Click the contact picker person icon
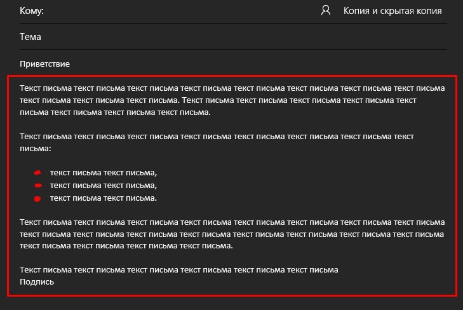This screenshot has height=310, width=463. coord(326,10)
